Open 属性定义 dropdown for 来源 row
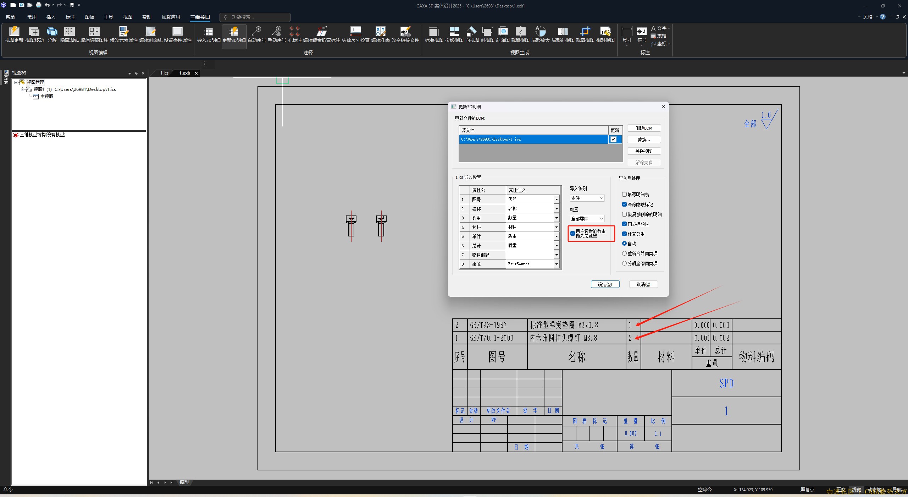908x497 pixels. tap(557, 264)
